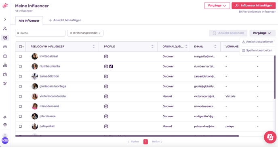Viewport: 278px width, 147px height.
Task: Choose Spalten bearbeiten from the menu
Action: click(257, 51)
